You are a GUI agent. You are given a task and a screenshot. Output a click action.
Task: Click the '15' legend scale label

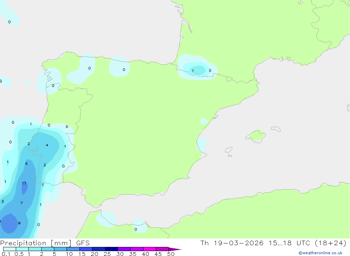pyautogui.click(x=82, y=254)
